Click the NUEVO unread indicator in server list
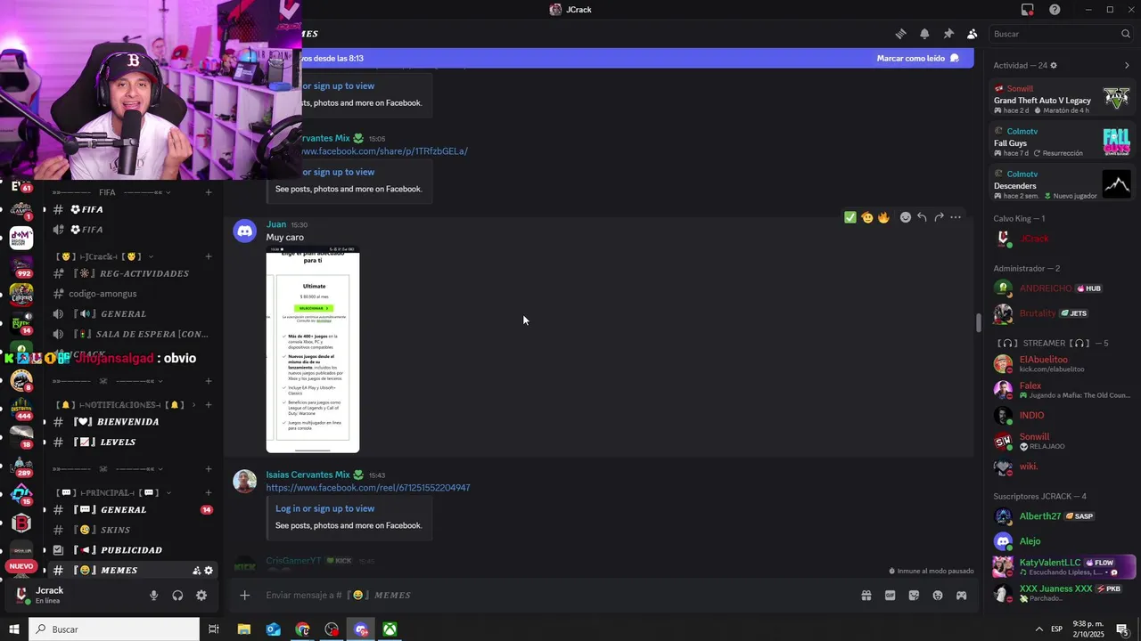 coord(21,566)
